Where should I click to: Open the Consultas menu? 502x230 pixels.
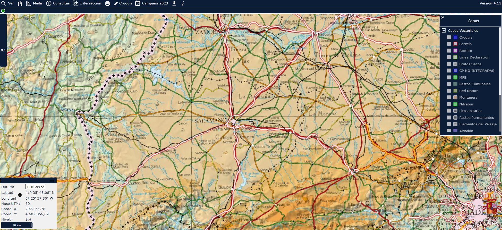(x=58, y=3)
